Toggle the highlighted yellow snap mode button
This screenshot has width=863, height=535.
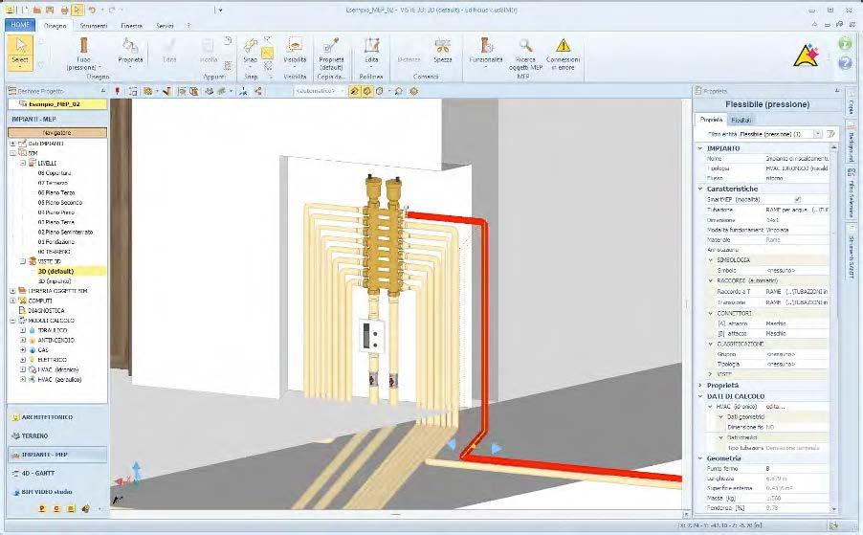[267, 53]
